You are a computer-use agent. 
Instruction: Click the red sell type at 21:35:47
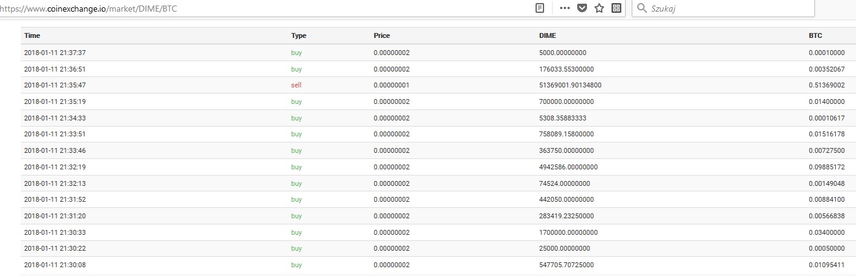[296, 85]
